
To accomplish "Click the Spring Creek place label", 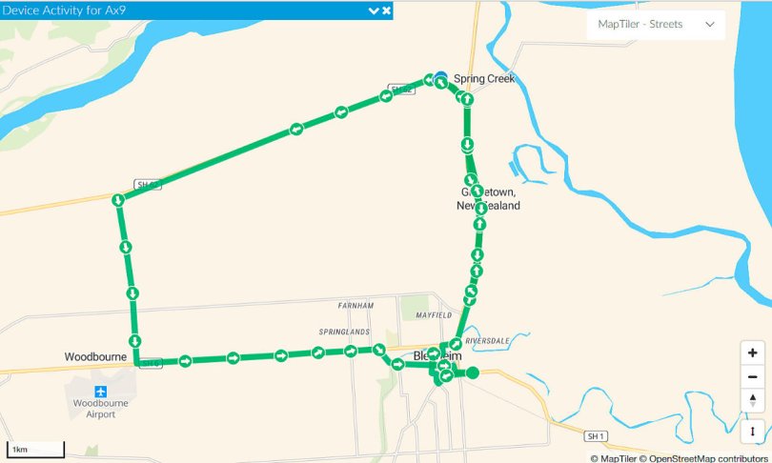I will pyautogui.click(x=484, y=79).
